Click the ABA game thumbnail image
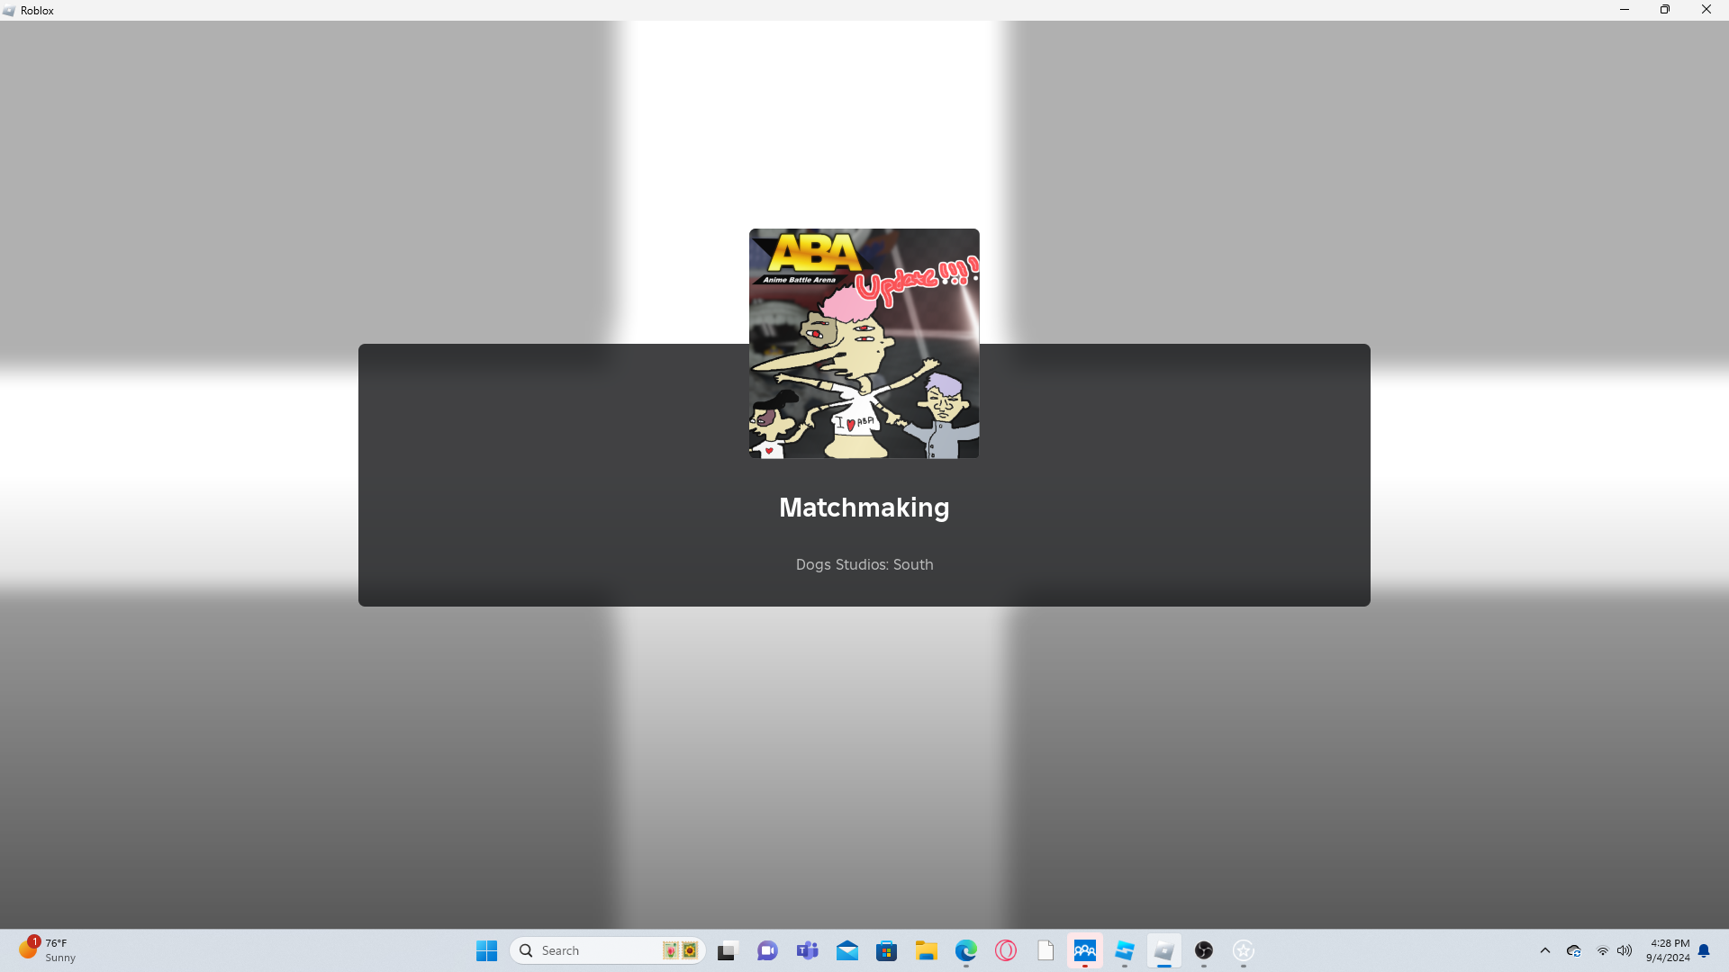The height and width of the screenshot is (972, 1729). [x=864, y=343]
